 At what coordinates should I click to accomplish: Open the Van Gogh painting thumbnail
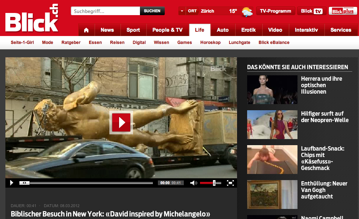[272, 195]
